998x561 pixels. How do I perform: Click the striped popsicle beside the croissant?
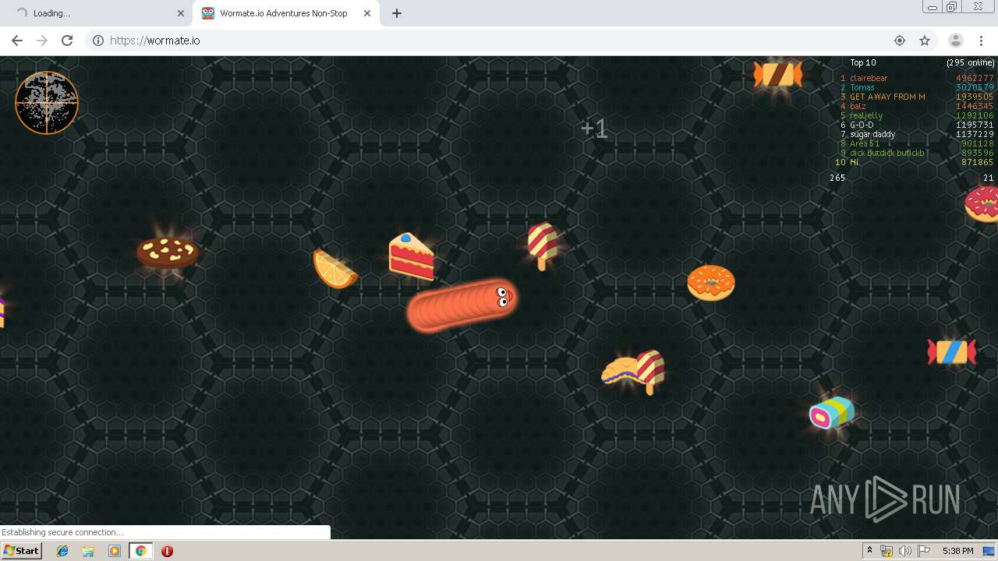point(650,372)
